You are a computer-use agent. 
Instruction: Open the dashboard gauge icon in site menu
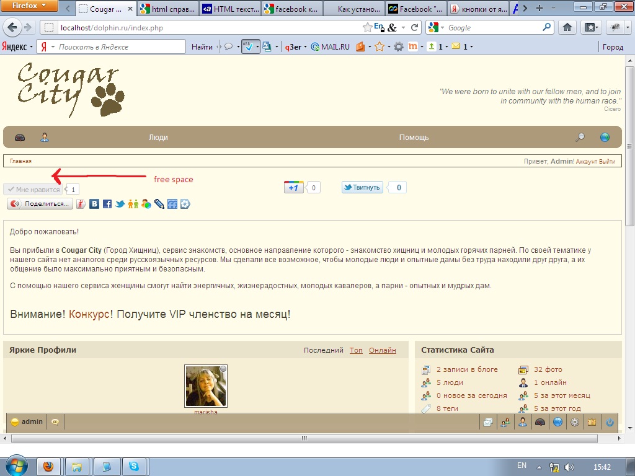click(20, 138)
